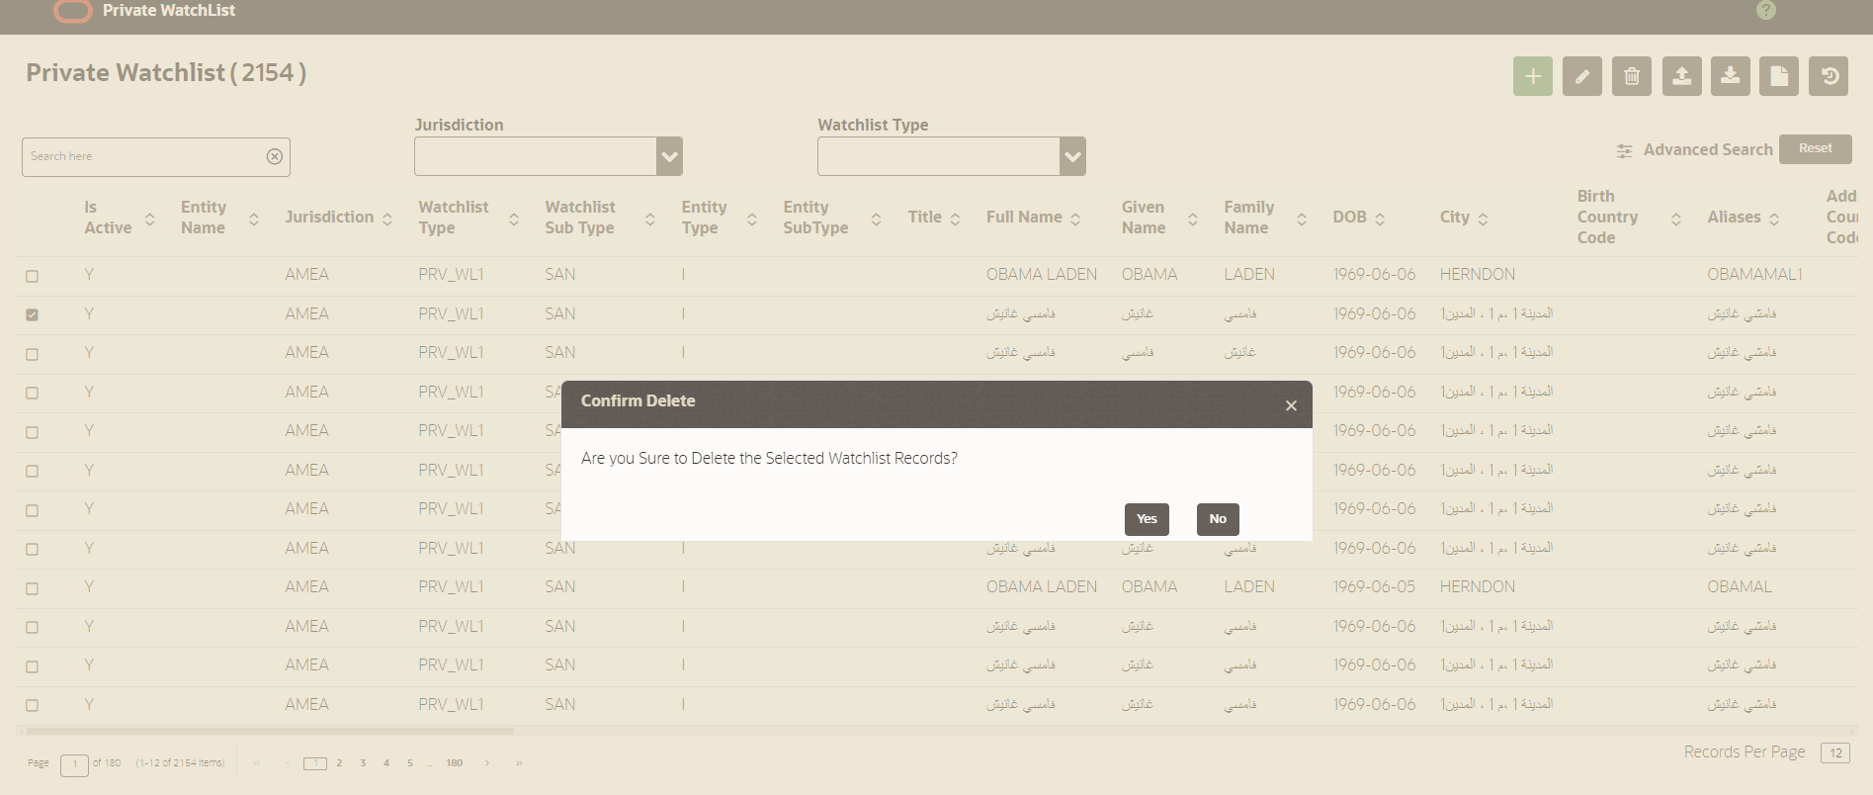The width and height of the screenshot is (1873, 795).
Task: Sort by Watchlist Sub Type column arrows
Action: [650, 219]
